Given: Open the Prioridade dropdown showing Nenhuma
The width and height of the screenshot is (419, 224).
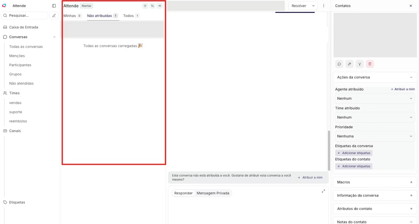Looking at the screenshot, I should click(374, 136).
